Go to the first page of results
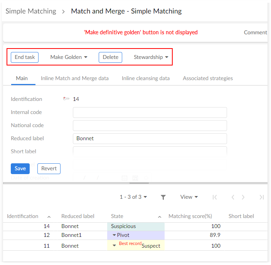The image size is (271, 265). click(215, 197)
